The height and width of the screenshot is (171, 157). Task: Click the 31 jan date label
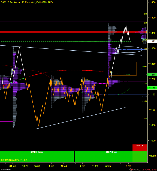coord(13,166)
